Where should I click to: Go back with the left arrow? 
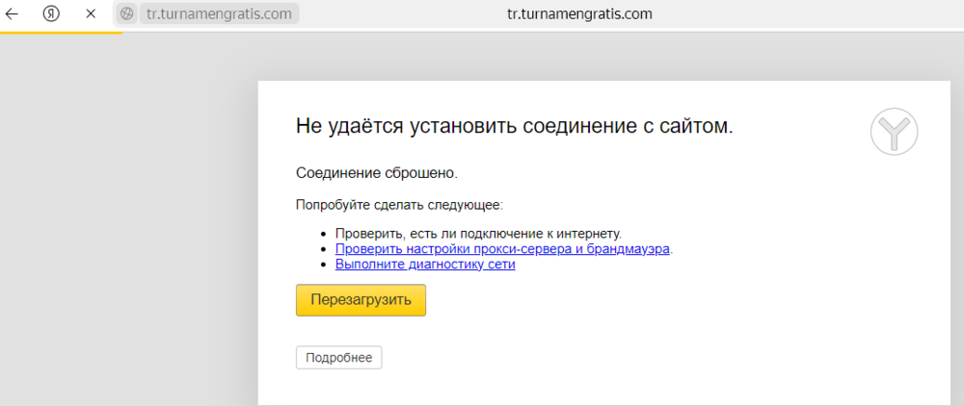coord(12,13)
